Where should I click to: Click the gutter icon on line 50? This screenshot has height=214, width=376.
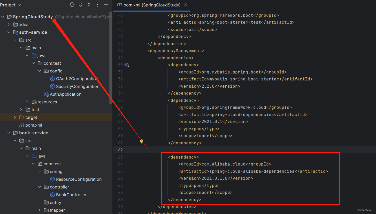127,65
